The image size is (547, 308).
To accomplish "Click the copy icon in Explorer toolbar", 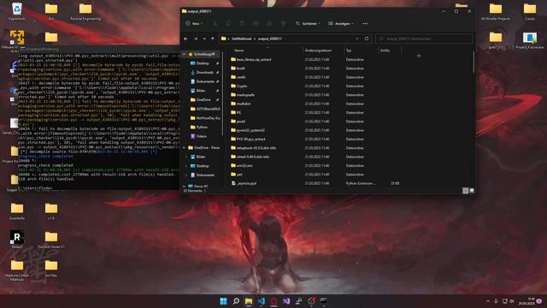I will click(228, 23).
